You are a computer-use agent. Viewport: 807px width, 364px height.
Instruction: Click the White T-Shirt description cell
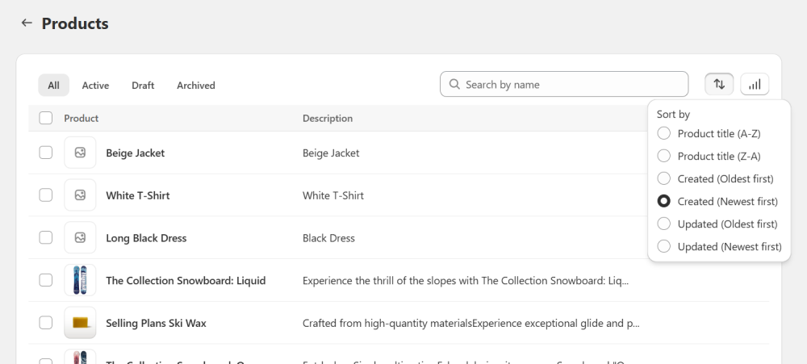pos(333,195)
